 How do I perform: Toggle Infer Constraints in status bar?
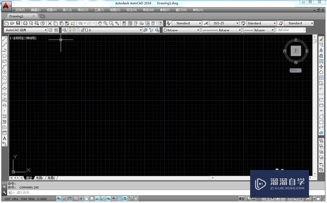point(59,199)
